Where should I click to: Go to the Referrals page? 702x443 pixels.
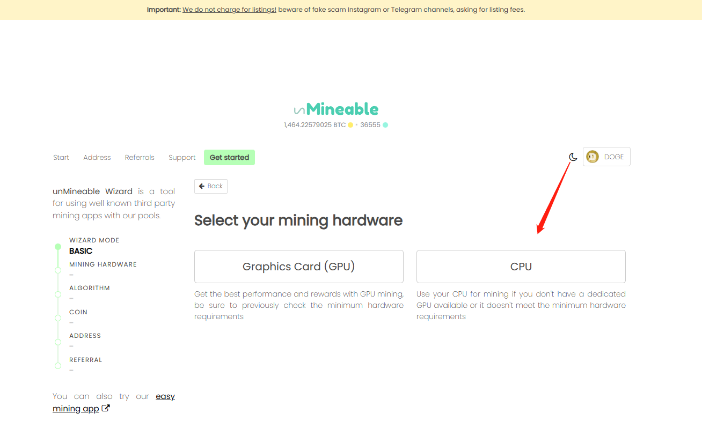[140, 158]
